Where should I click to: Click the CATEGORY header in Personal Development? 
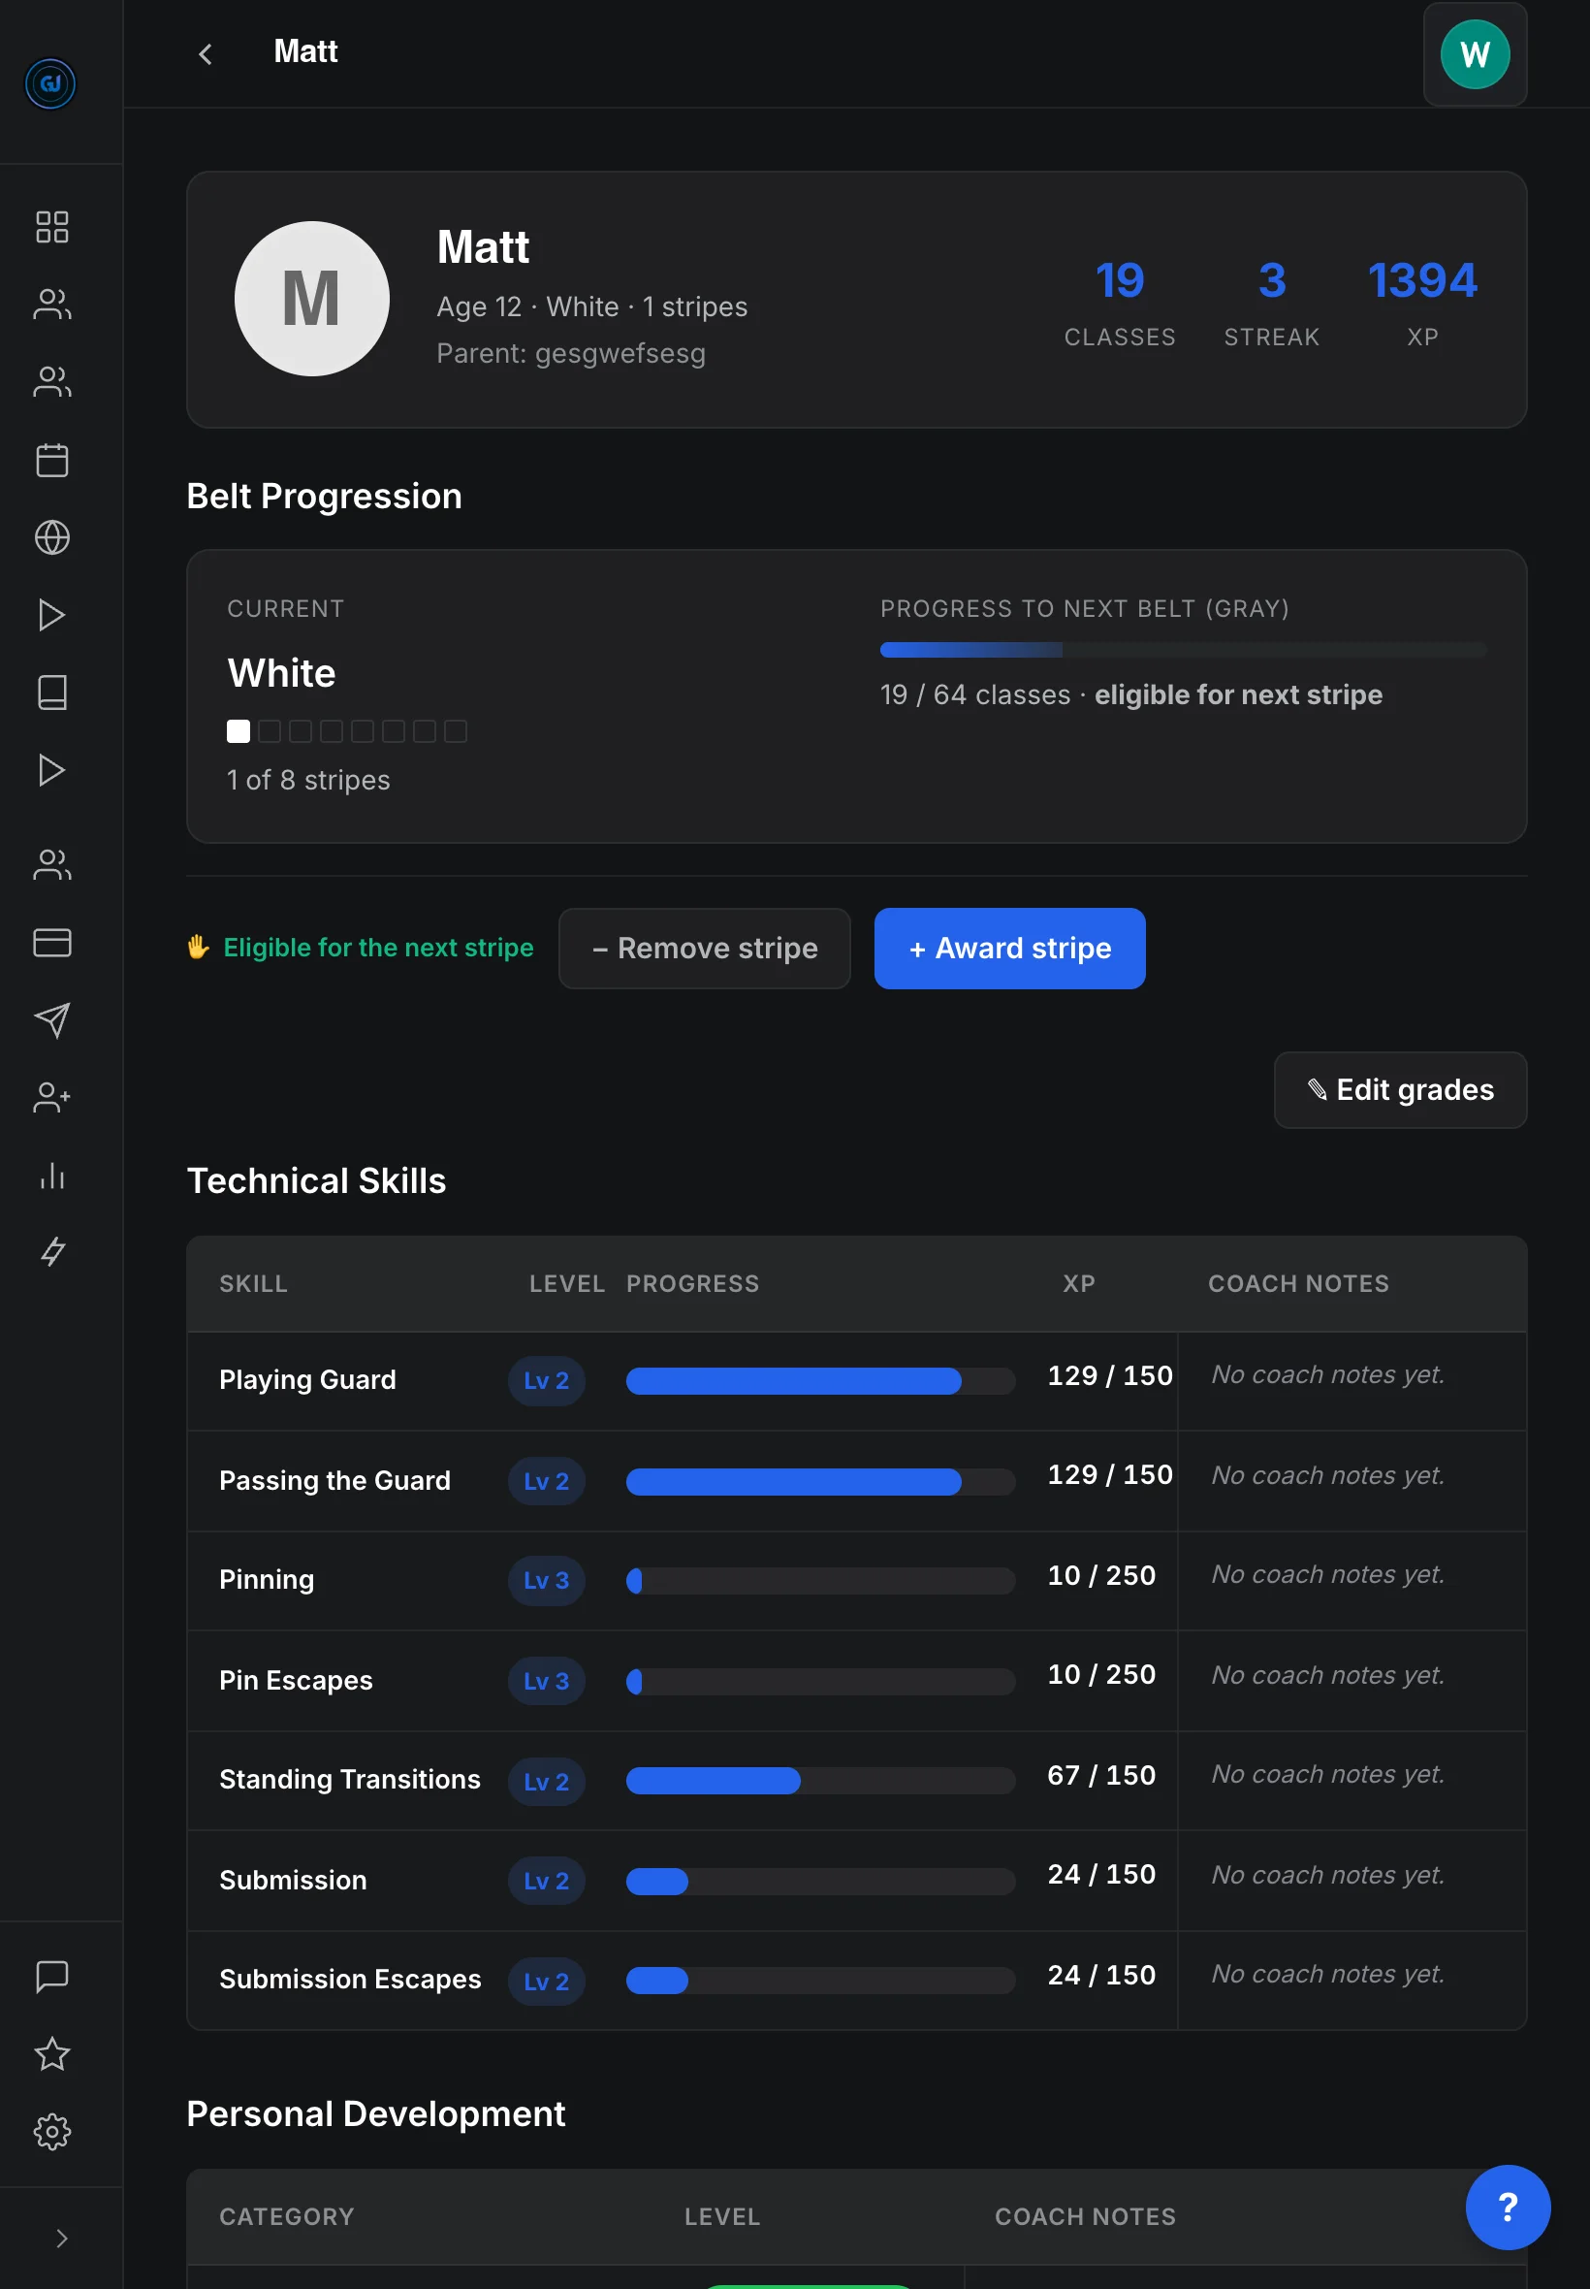287,2217
